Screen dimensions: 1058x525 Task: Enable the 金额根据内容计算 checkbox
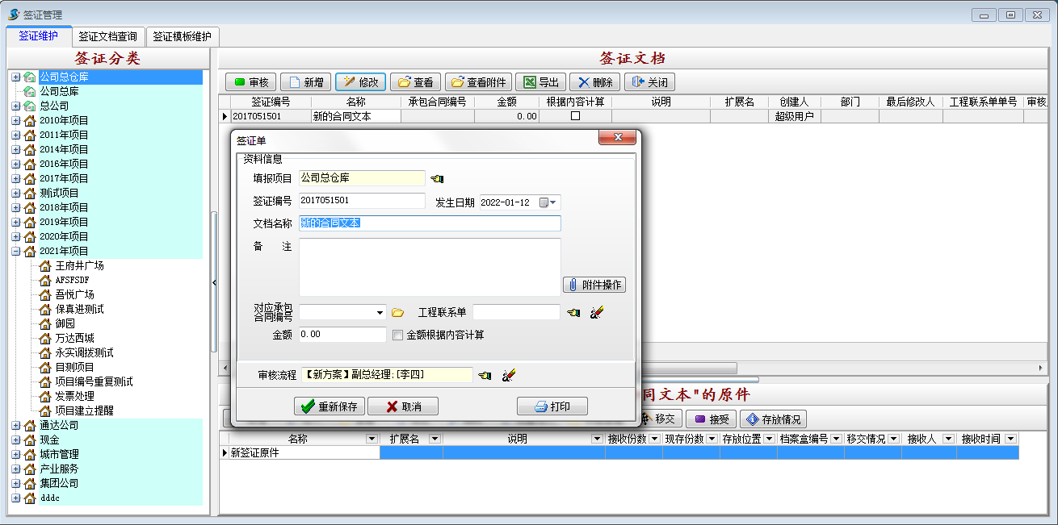tap(397, 335)
